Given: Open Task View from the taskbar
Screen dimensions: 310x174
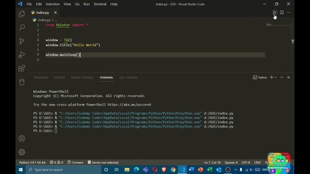Looking at the screenshot, I should [x=116, y=170].
